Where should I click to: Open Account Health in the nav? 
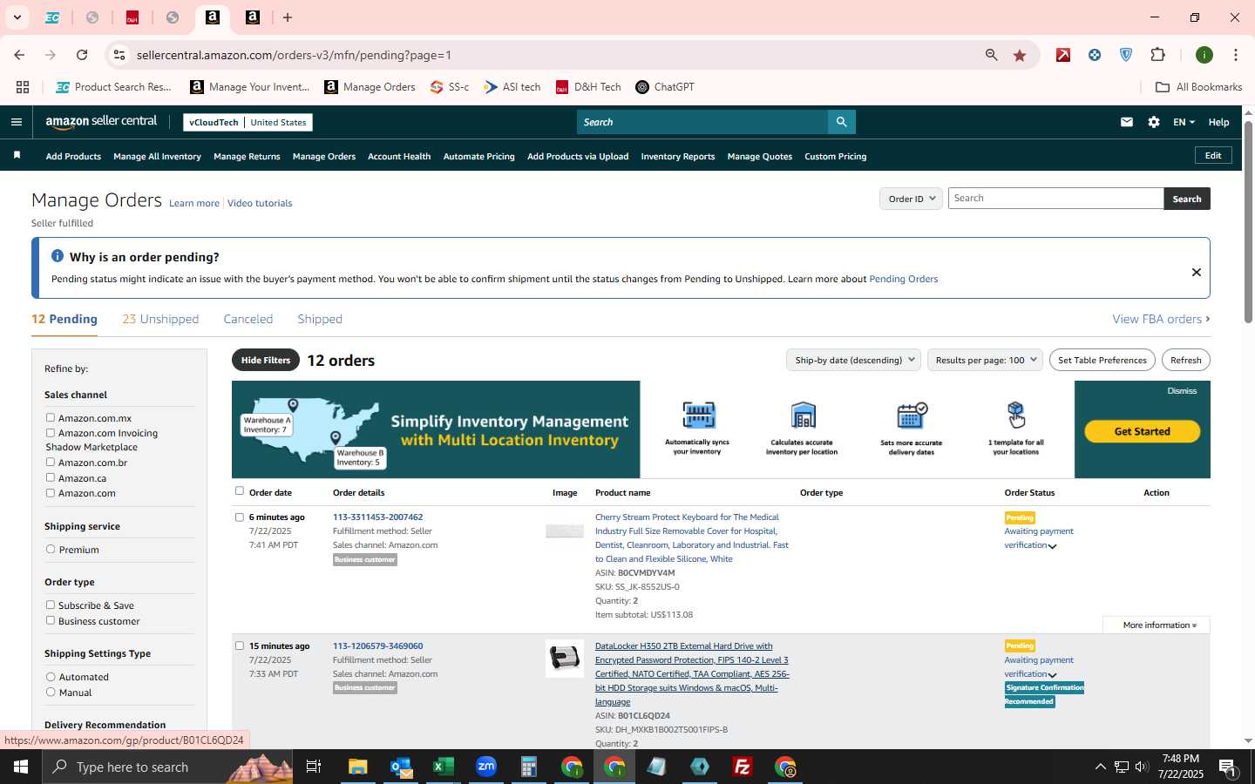[x=399, y=156]
